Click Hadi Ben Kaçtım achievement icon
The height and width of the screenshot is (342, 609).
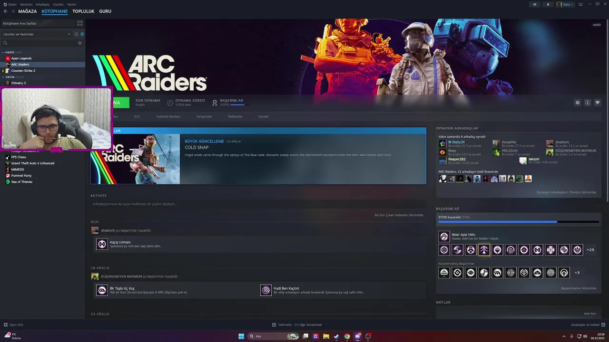click(x=265, y=290)
